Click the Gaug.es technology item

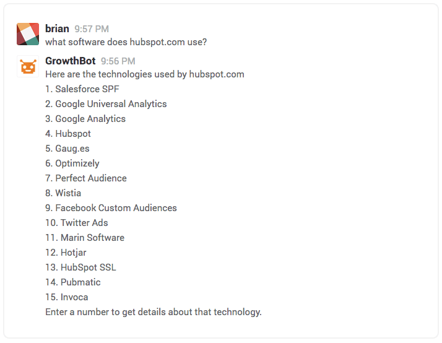(x=67, y=149)
